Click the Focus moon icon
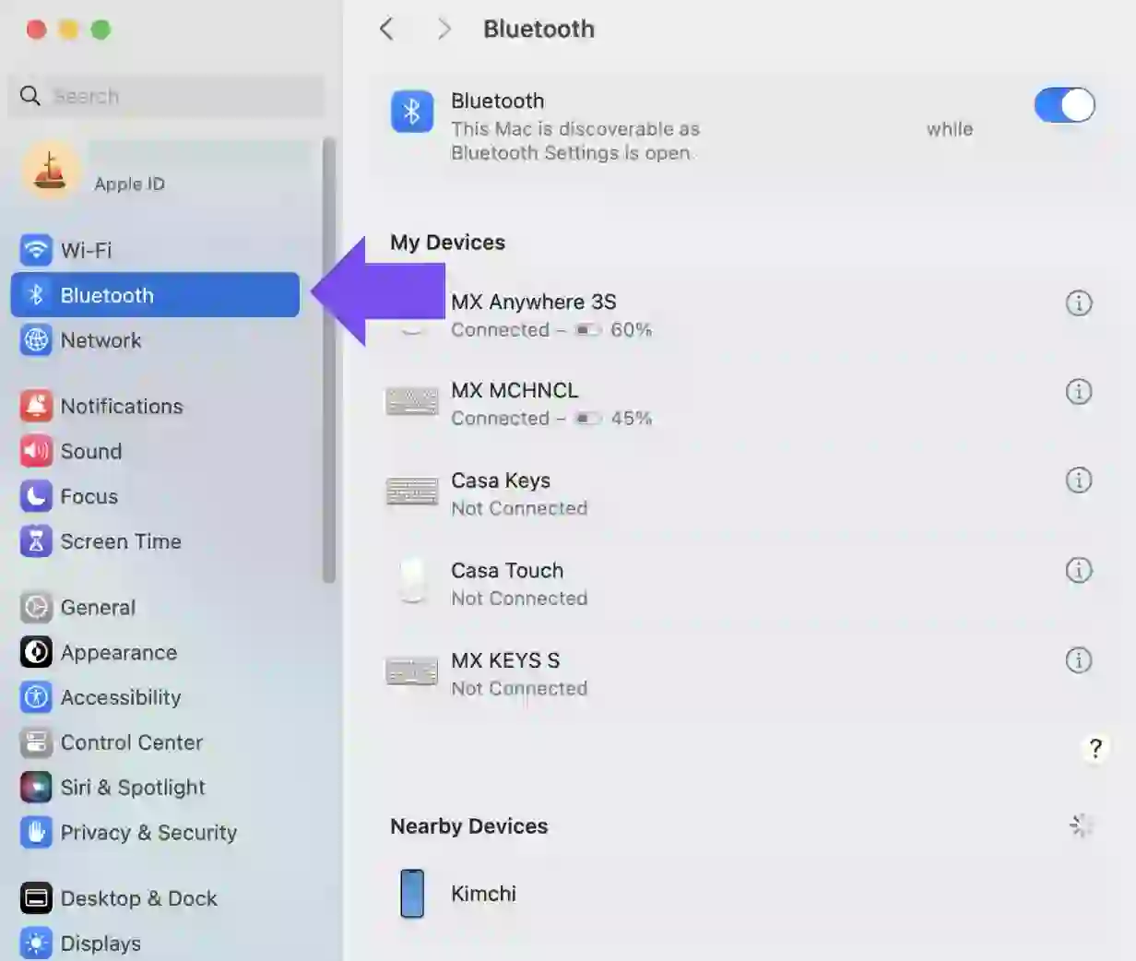Screen dimensions: 1136x961 point(36,496)
